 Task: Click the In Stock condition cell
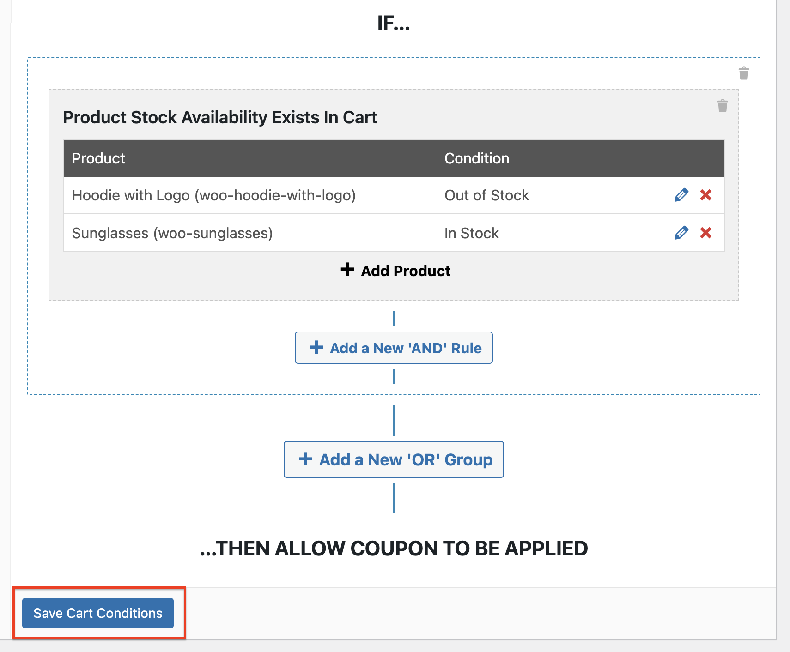[471, 233]
